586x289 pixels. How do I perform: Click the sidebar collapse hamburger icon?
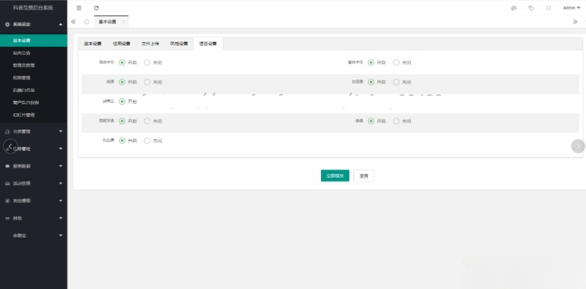point(79,8)
